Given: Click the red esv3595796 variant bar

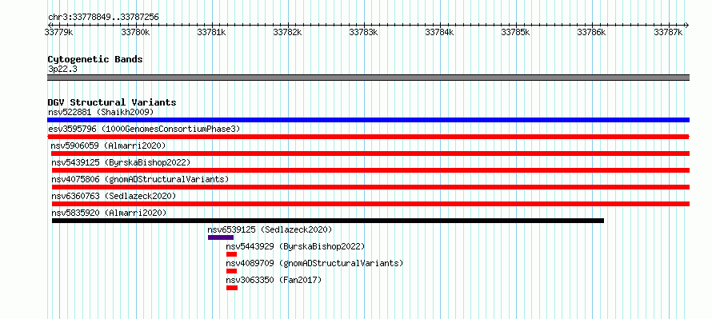Looking at the screenshot, I should point(368,137).
